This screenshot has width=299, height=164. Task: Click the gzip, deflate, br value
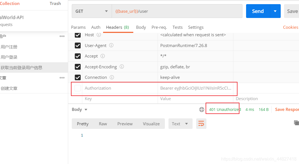tap(175, 67)
